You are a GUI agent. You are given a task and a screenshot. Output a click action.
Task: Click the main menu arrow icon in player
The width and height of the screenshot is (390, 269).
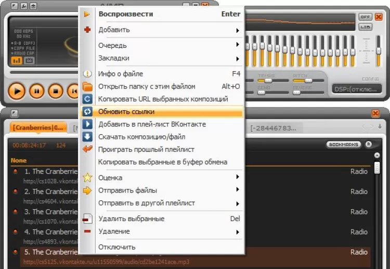[15, 6]
